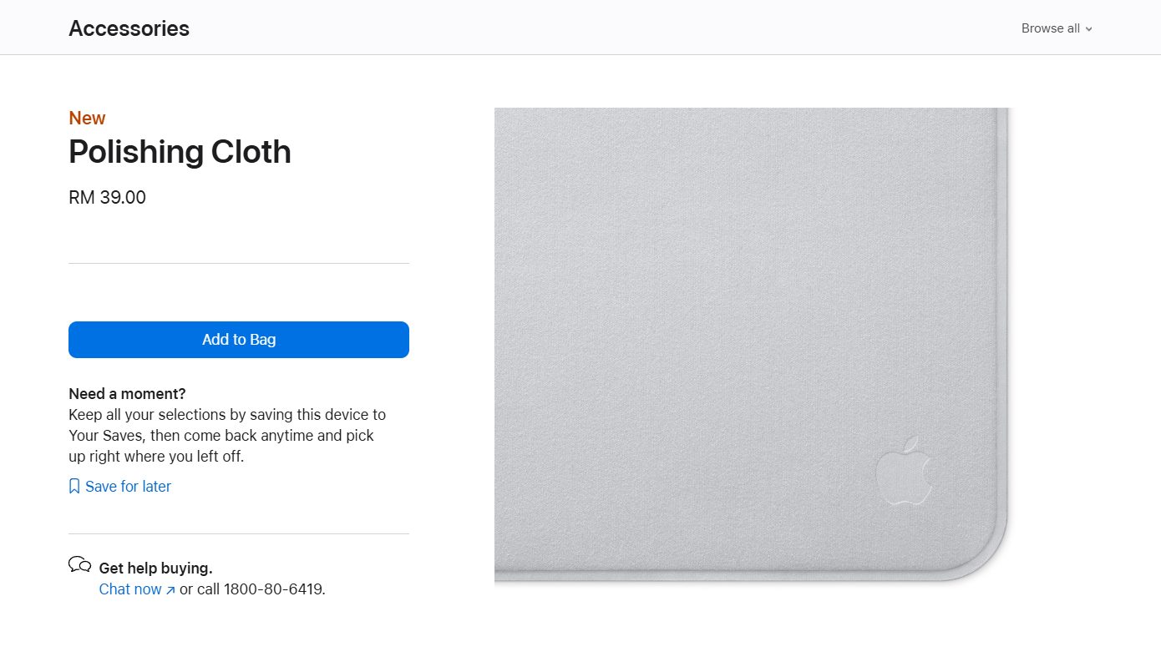Click the Polishing Cloth product title
Screen dimensions: 1161x667
click(180, 152)
